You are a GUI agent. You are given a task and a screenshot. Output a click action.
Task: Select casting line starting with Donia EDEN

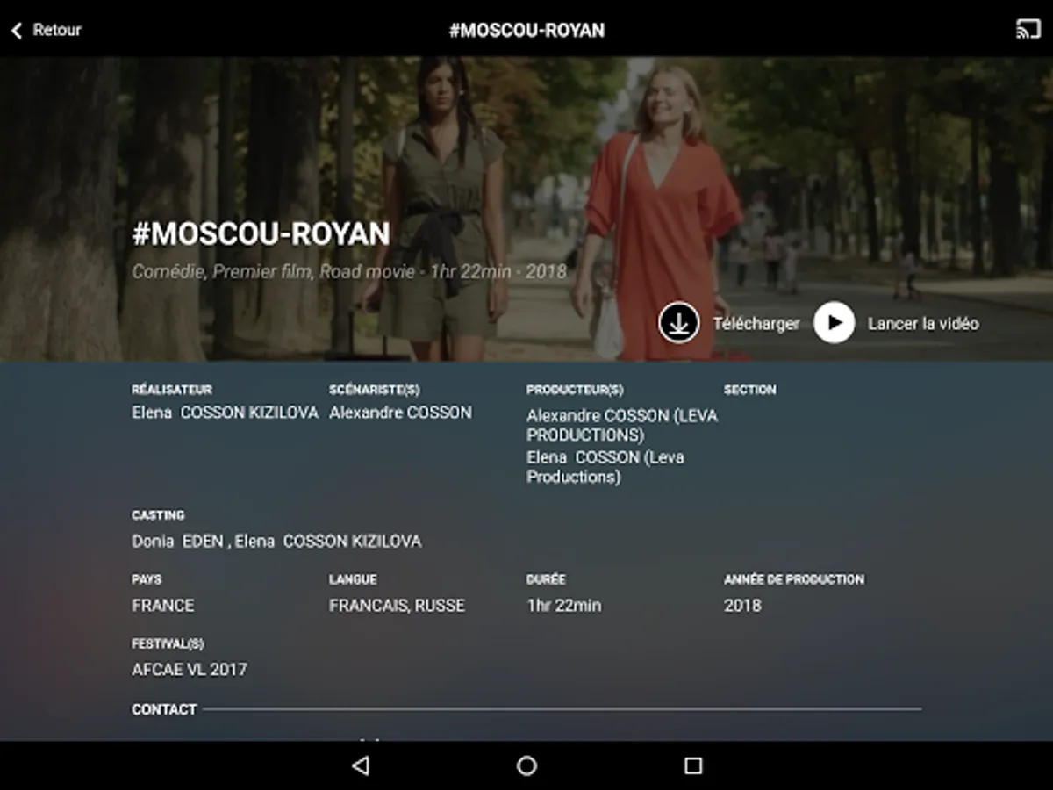[276, 542]
